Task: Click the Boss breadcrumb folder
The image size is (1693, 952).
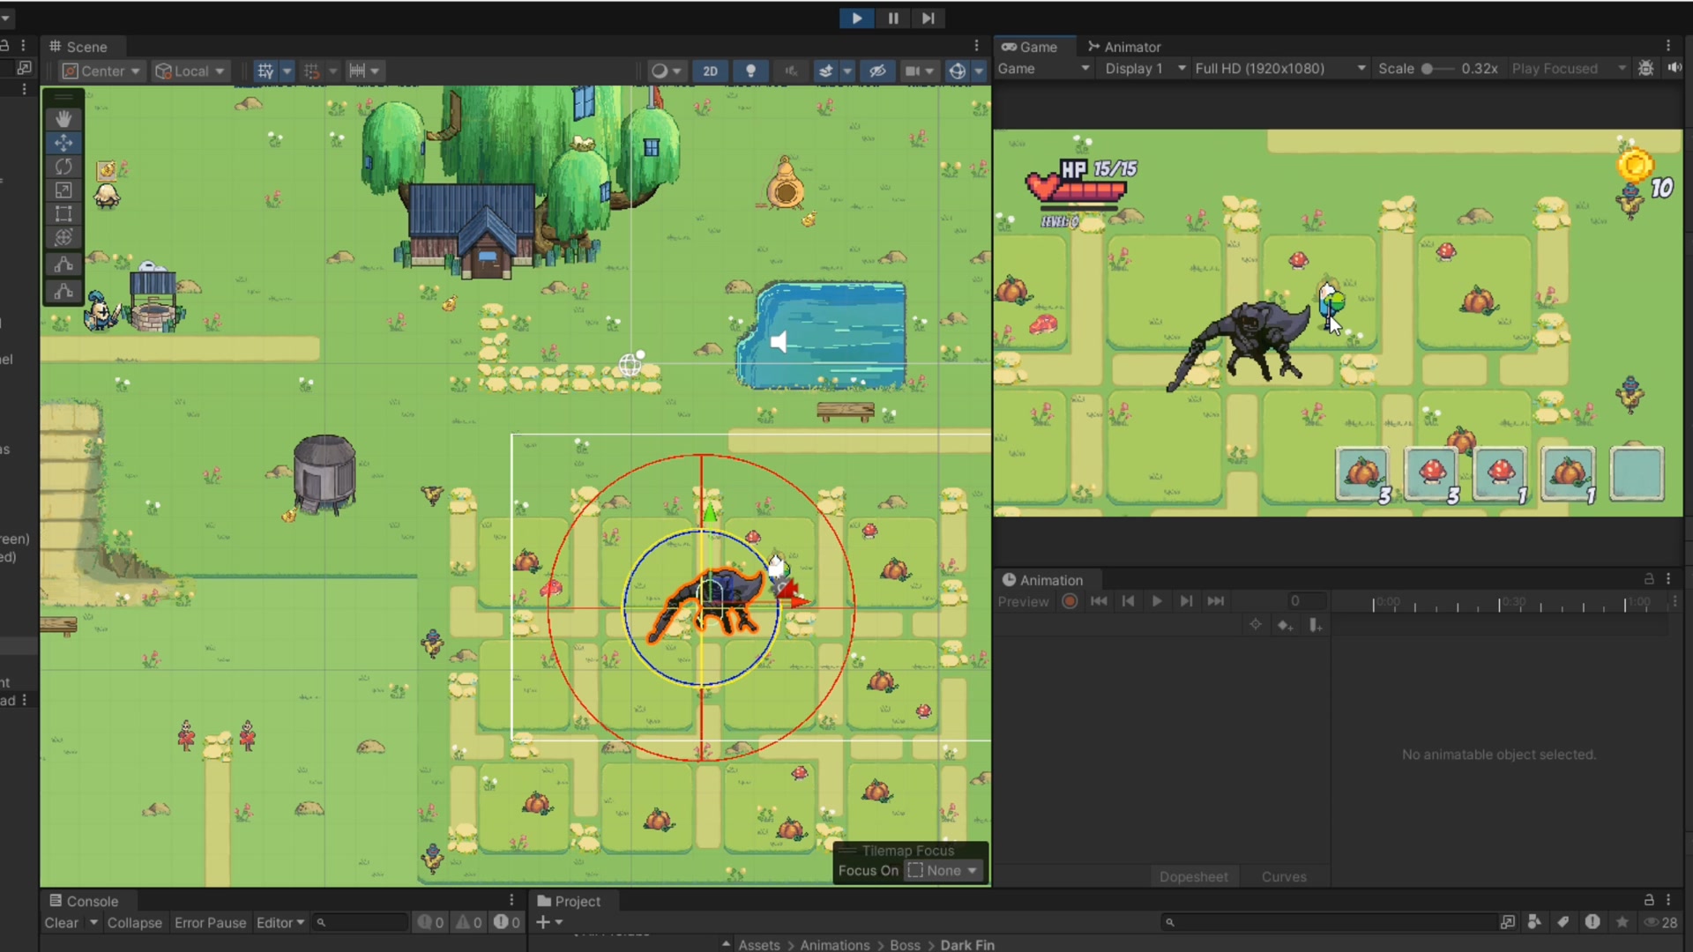Action: pos(905,945)
